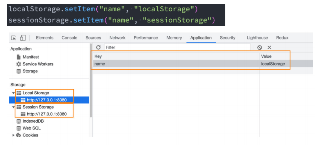Expand the Cookies tree node
This screenshot has width=317, height=148.
click(x=13, y=135)
